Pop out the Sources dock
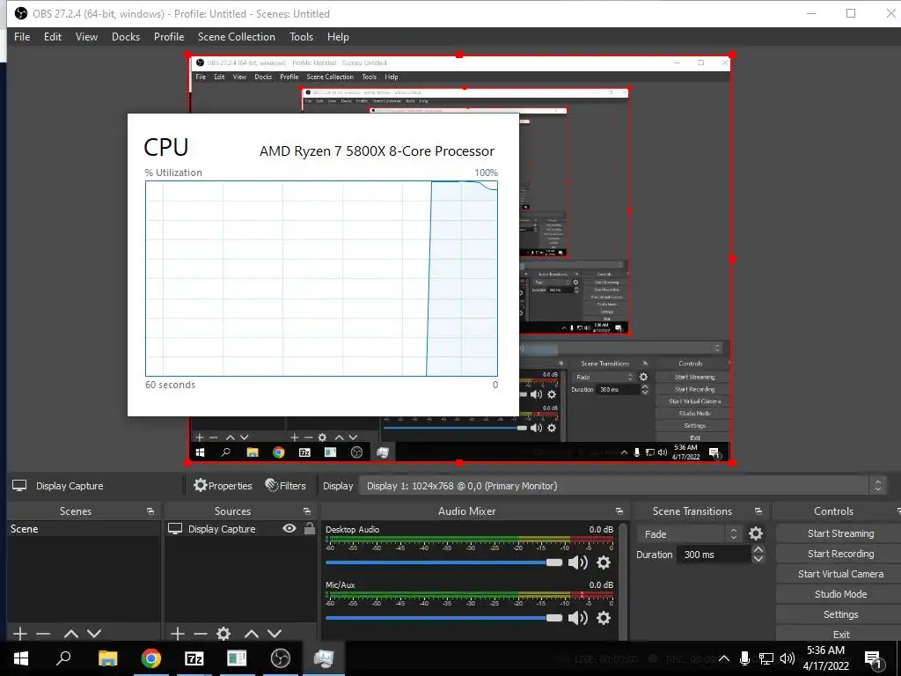This screenshot has width=901, height=676. pyautogui.click(x=307, y=511)
